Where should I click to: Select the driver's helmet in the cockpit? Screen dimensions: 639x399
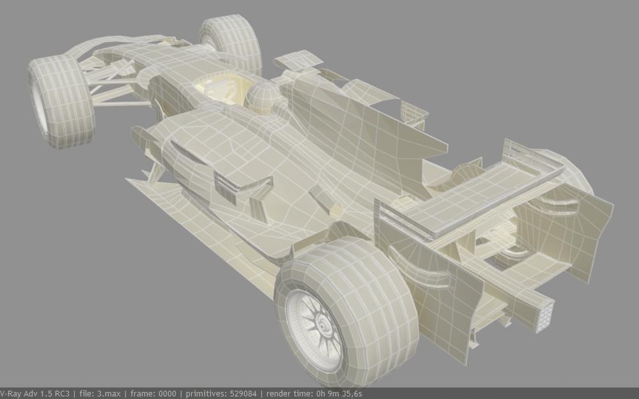tap(263, 98)
